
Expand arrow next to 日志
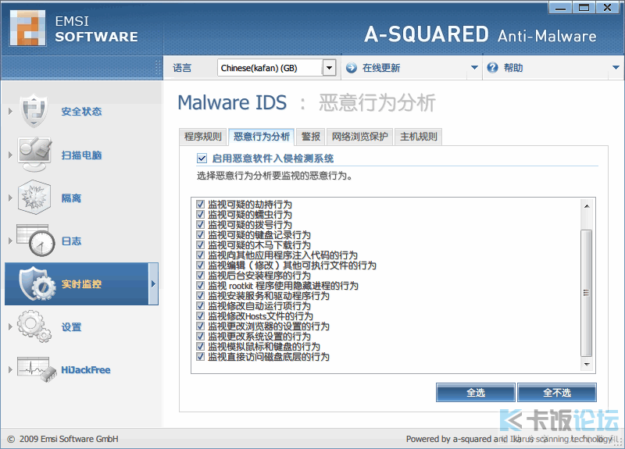10,241
